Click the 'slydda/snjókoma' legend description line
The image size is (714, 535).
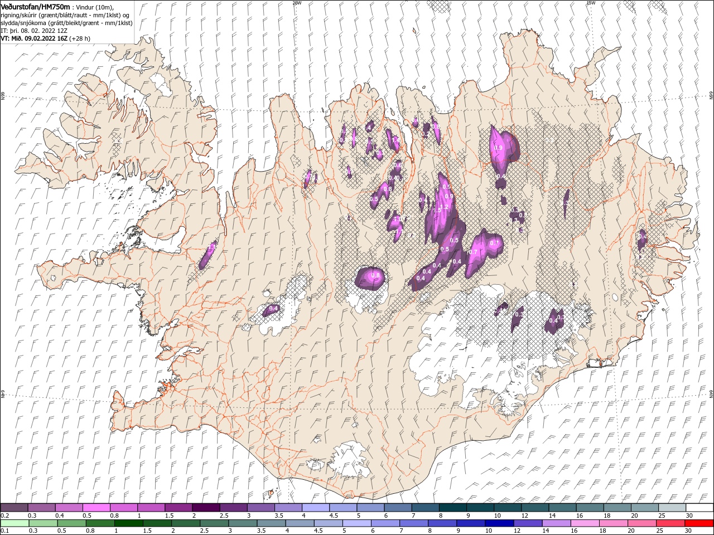66,23
